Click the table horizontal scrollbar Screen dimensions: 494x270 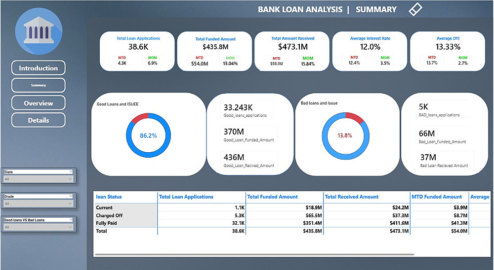[254, 254]
